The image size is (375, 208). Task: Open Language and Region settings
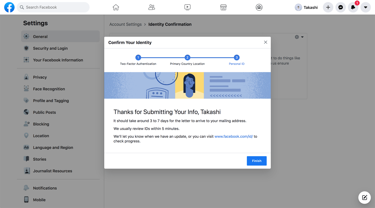point(60,147)
